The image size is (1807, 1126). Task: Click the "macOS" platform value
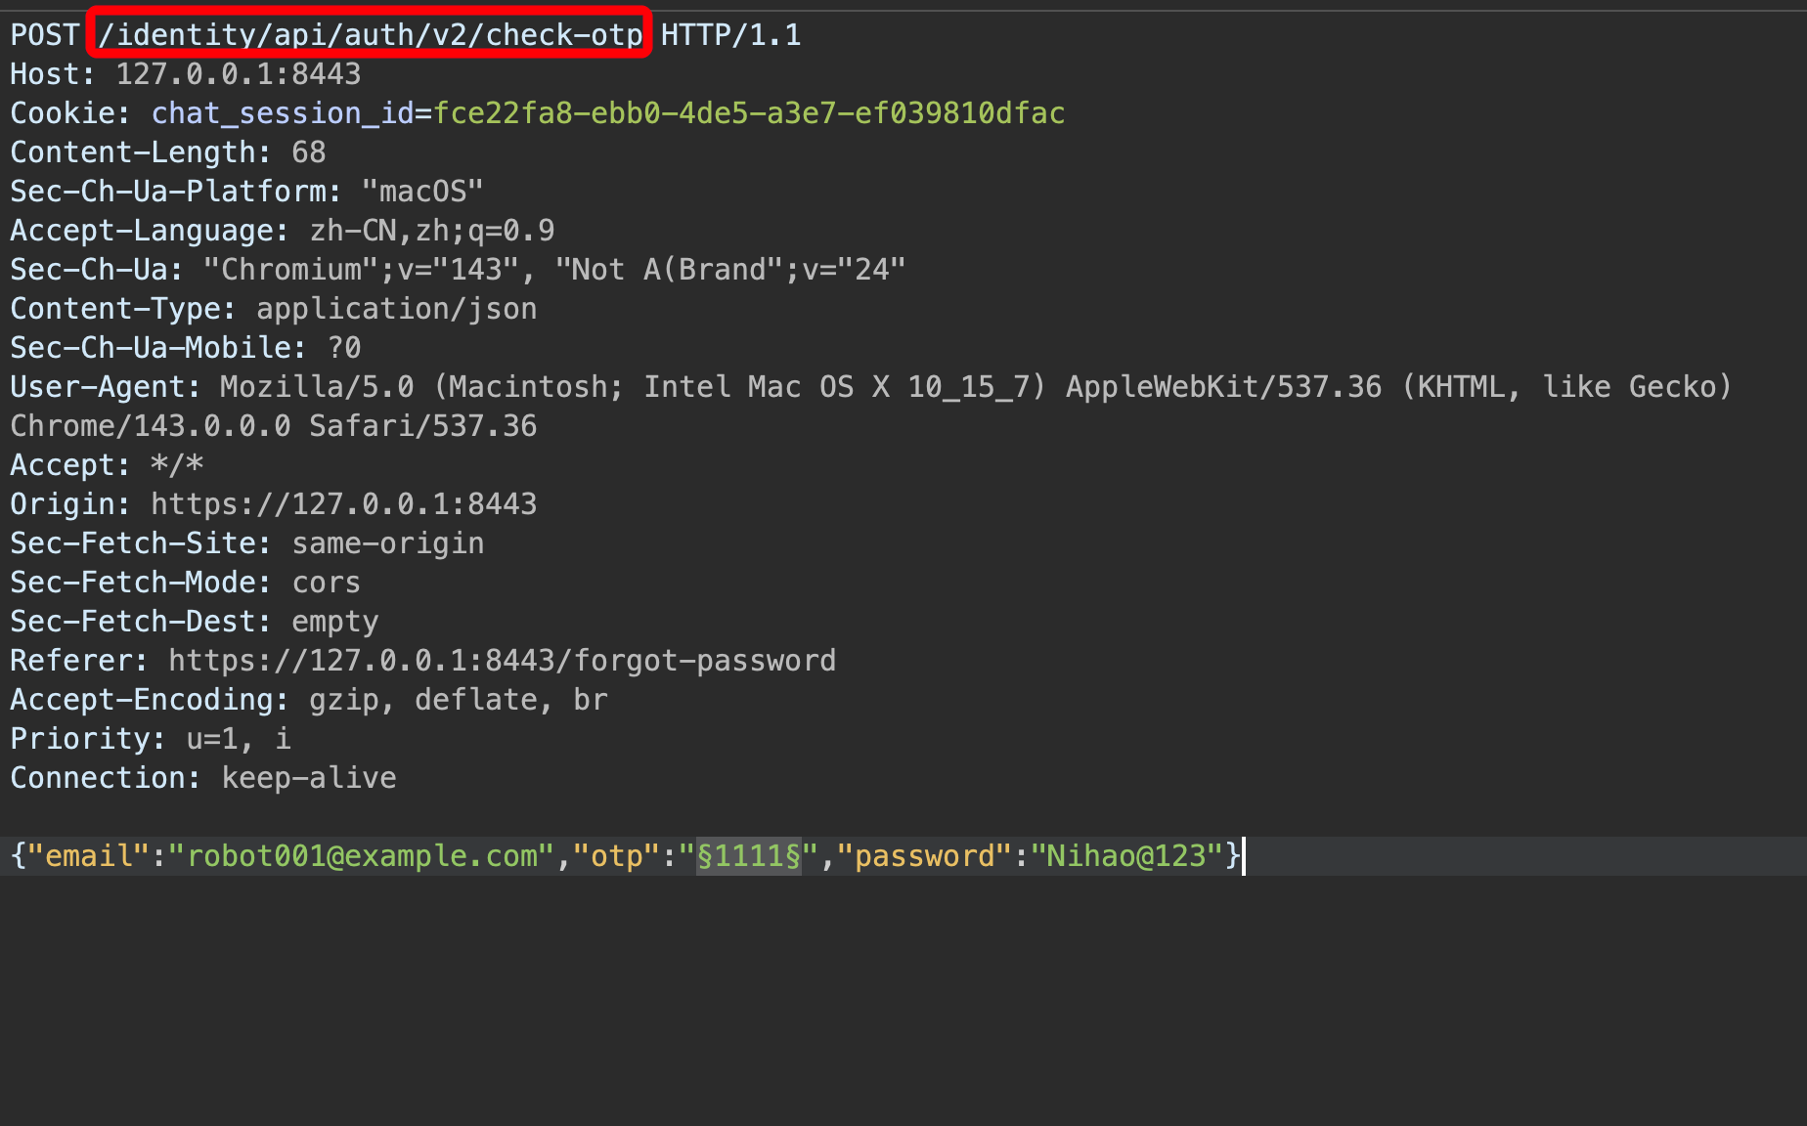click(422, 192)
